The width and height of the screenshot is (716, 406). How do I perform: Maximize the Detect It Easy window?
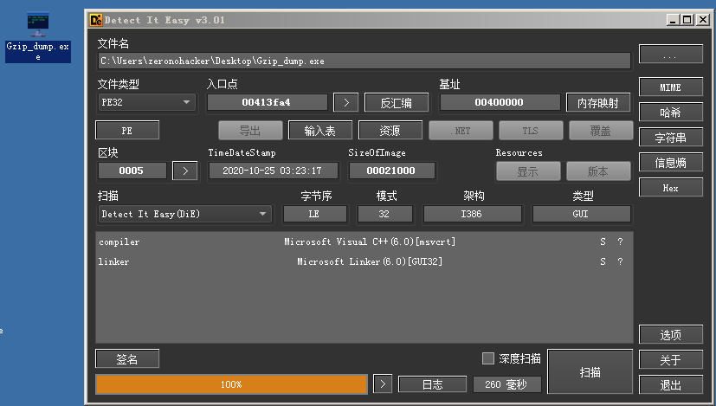[687, 20]
